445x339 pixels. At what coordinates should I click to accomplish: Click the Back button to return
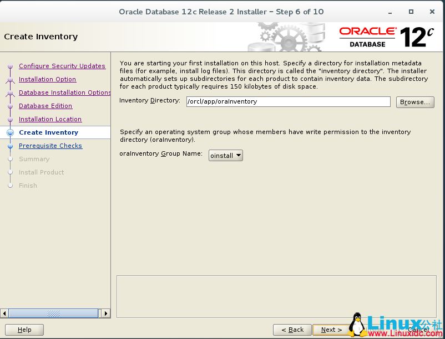pyautogui.click(x=292, y=329)
